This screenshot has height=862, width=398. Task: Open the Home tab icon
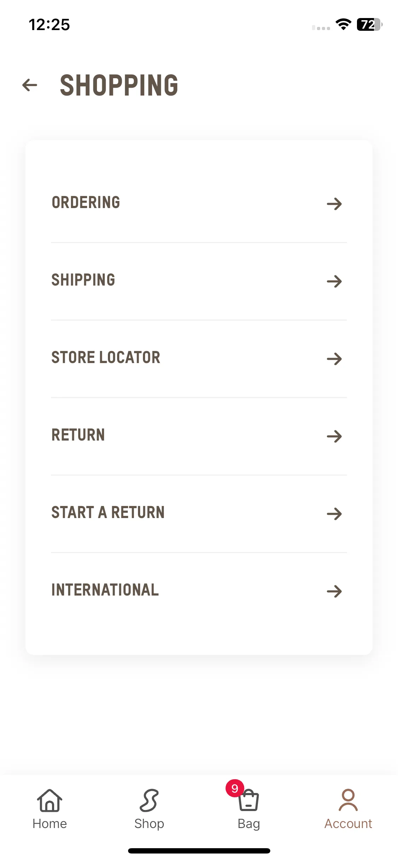tap(50, 800)
